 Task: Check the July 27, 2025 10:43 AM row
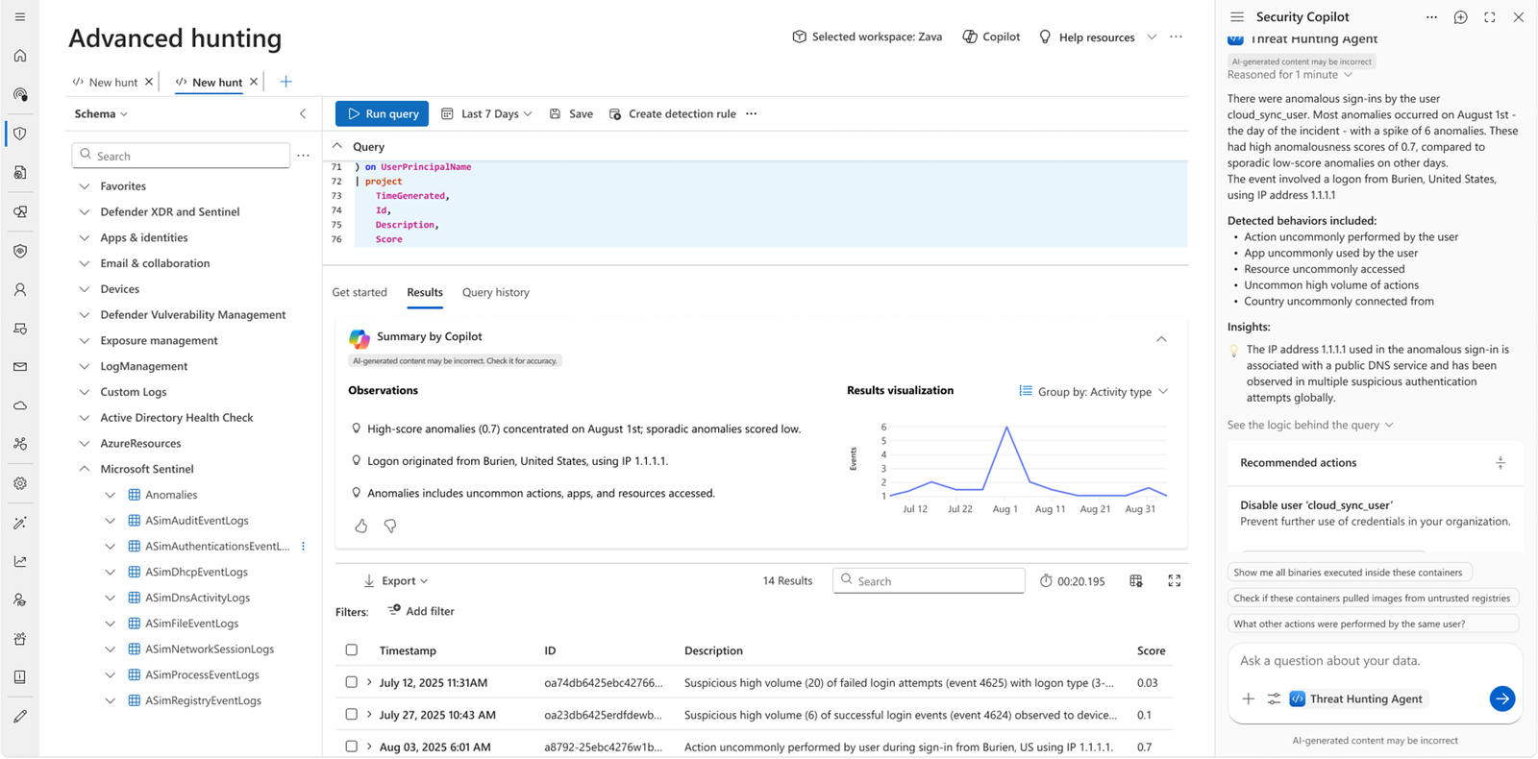[352, 715]
